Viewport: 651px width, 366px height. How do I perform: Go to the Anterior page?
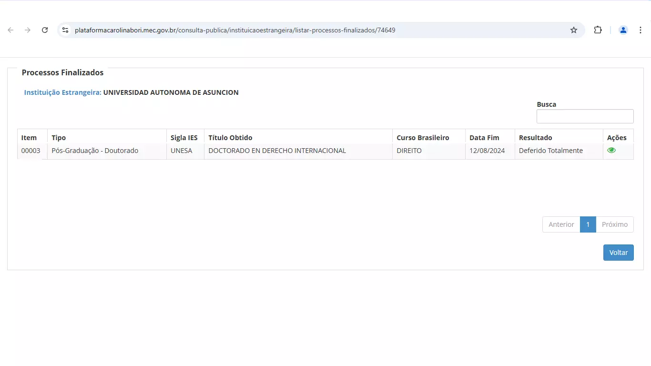point(561,224)
